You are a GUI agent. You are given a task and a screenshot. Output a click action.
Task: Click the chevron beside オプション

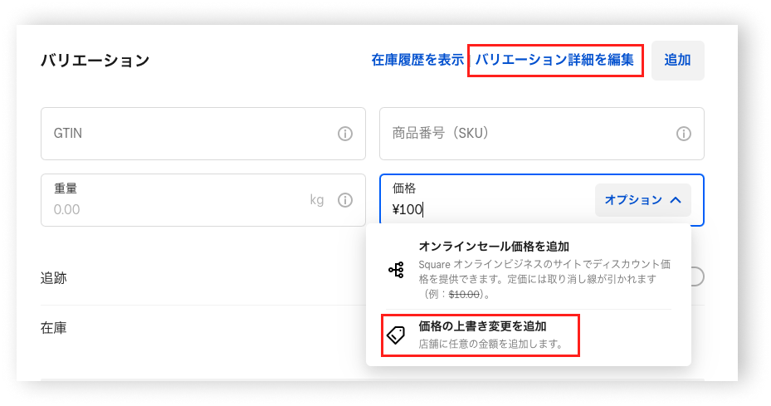pyautogui.click(x=676, y=200)
